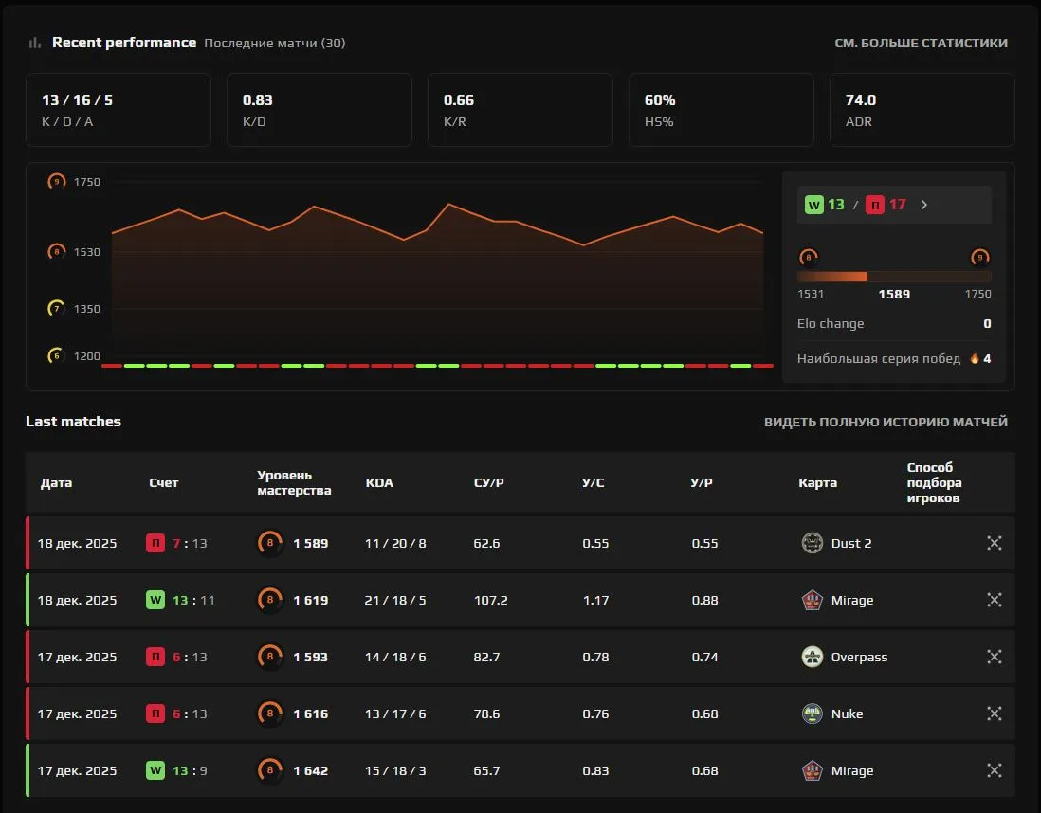Click the Дата column header

pos(56,482)
